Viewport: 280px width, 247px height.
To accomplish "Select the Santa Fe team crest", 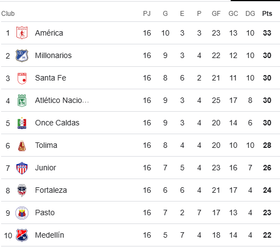I will tap(22, 78).
